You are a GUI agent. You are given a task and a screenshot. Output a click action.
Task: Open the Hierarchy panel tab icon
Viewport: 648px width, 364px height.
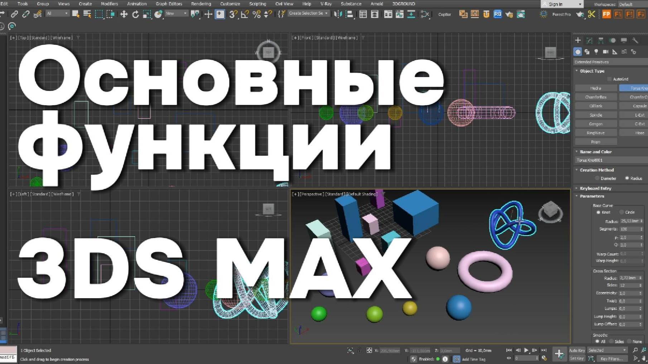tap(601, 40)
